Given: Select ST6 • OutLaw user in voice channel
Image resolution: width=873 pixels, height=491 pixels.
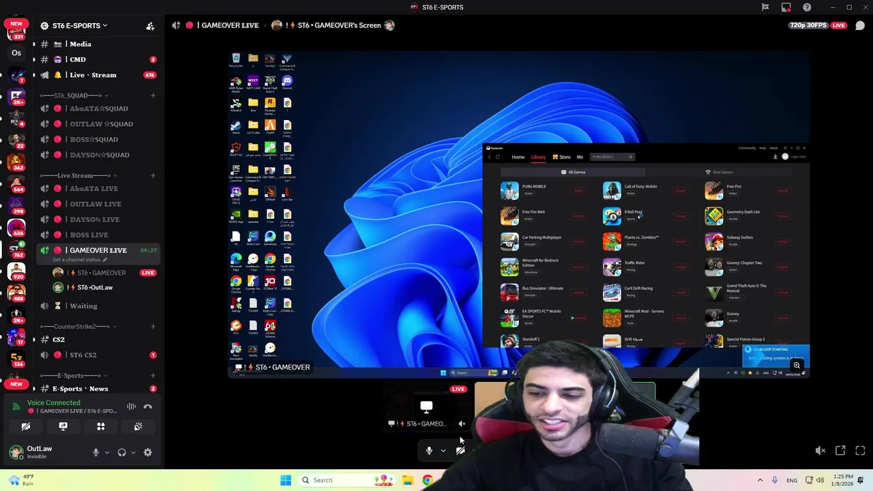Looking at the screenshot, I should tap(105, 288).
